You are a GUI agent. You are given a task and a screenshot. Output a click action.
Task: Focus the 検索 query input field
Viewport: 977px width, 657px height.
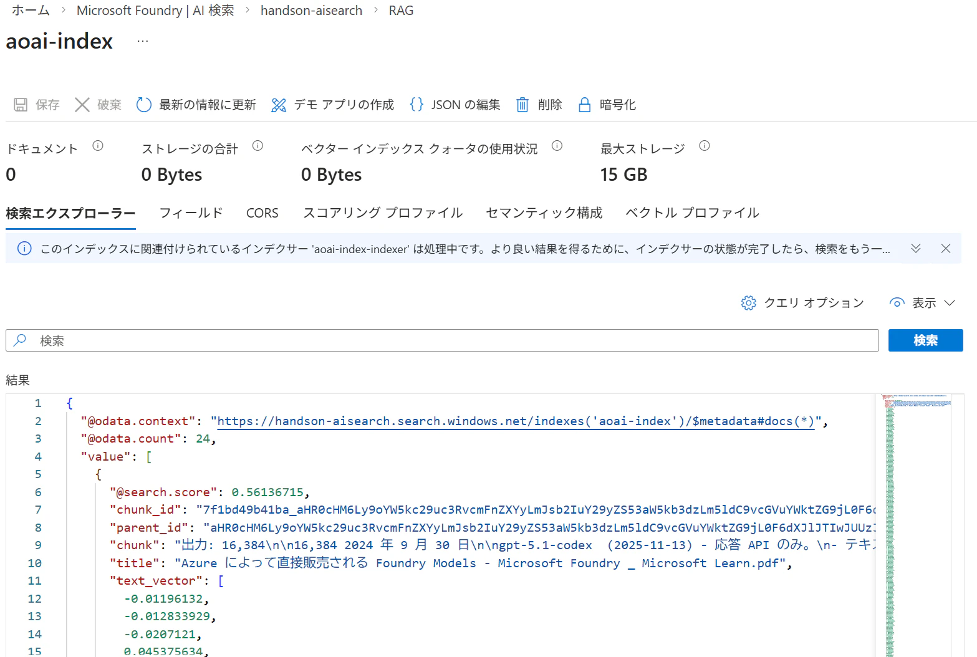tap(442, 340)
